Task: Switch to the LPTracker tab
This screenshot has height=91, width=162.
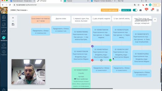Action: [49, 1]
